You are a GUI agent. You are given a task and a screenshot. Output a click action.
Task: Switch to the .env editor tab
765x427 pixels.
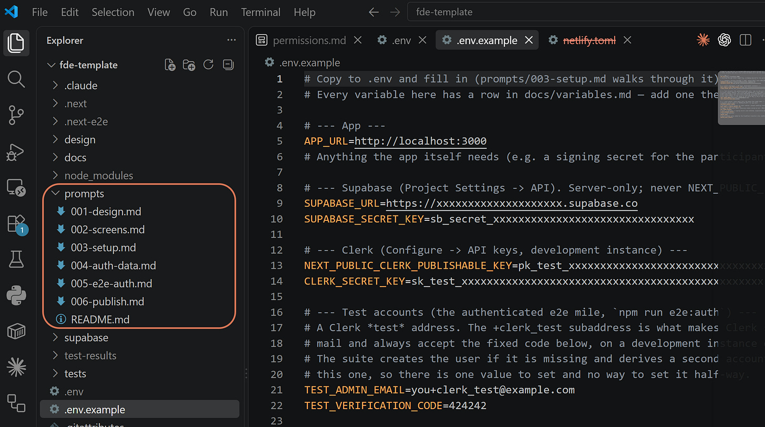[x=401, y=40]
